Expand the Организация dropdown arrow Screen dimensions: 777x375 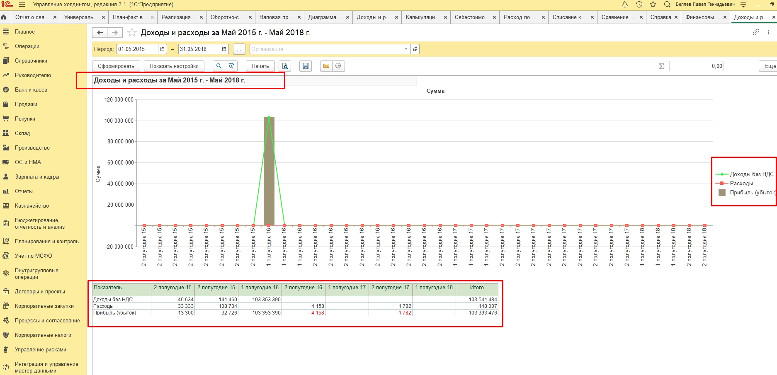406,49
